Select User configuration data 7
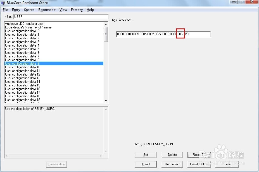 coord(54,56)
